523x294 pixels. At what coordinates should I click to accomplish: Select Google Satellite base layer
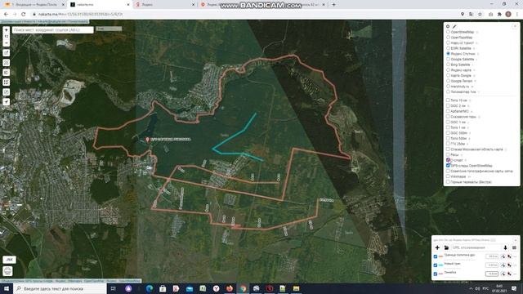point(448,59)
